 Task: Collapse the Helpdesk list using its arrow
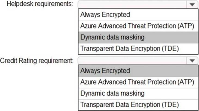[x=192, y=4]
